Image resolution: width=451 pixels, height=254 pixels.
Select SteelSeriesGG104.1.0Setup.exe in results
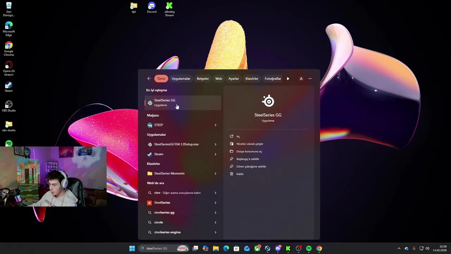178,144
